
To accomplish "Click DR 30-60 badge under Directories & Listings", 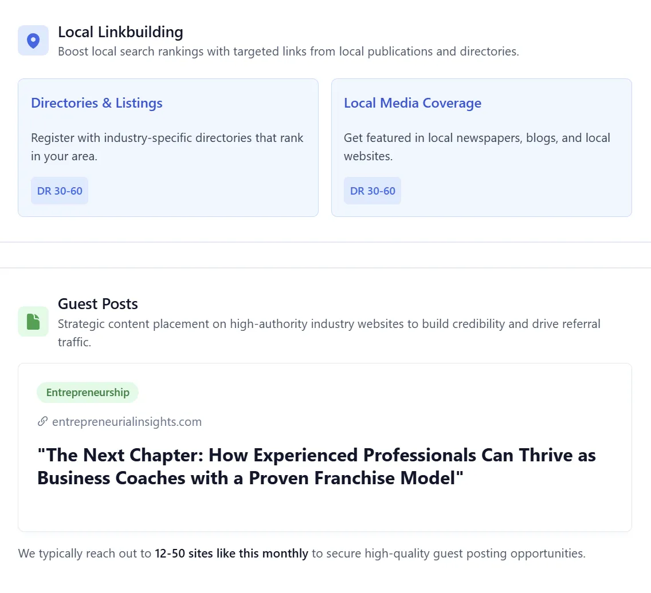I will pyautogui.click(x=60, y=191).
